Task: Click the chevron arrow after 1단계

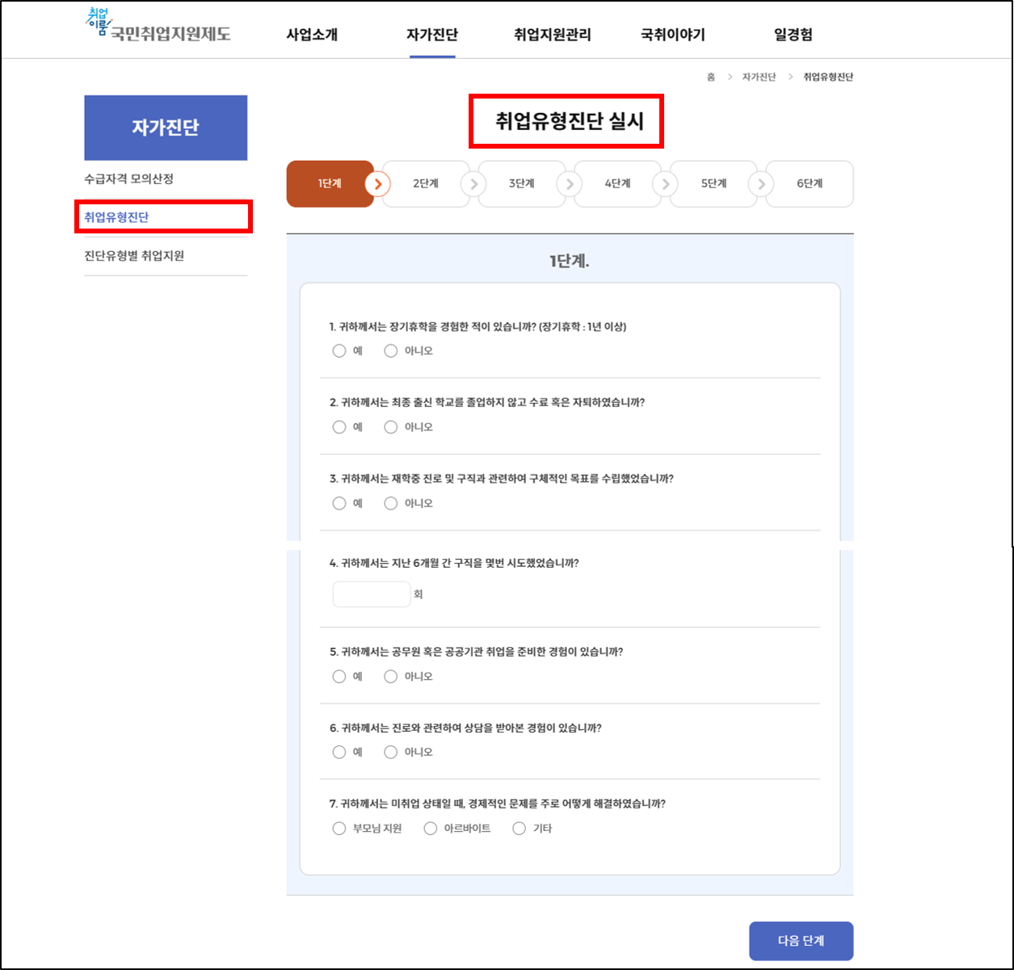Action: coord(377,183)
